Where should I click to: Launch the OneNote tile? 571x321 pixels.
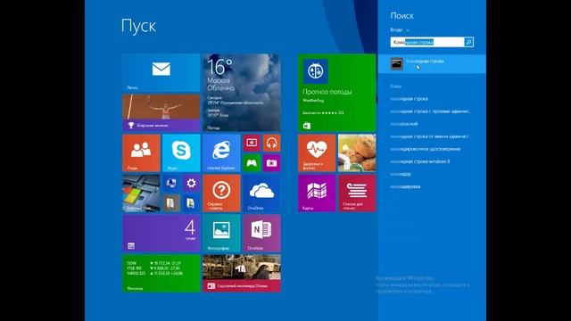click(x=261, y=233)
